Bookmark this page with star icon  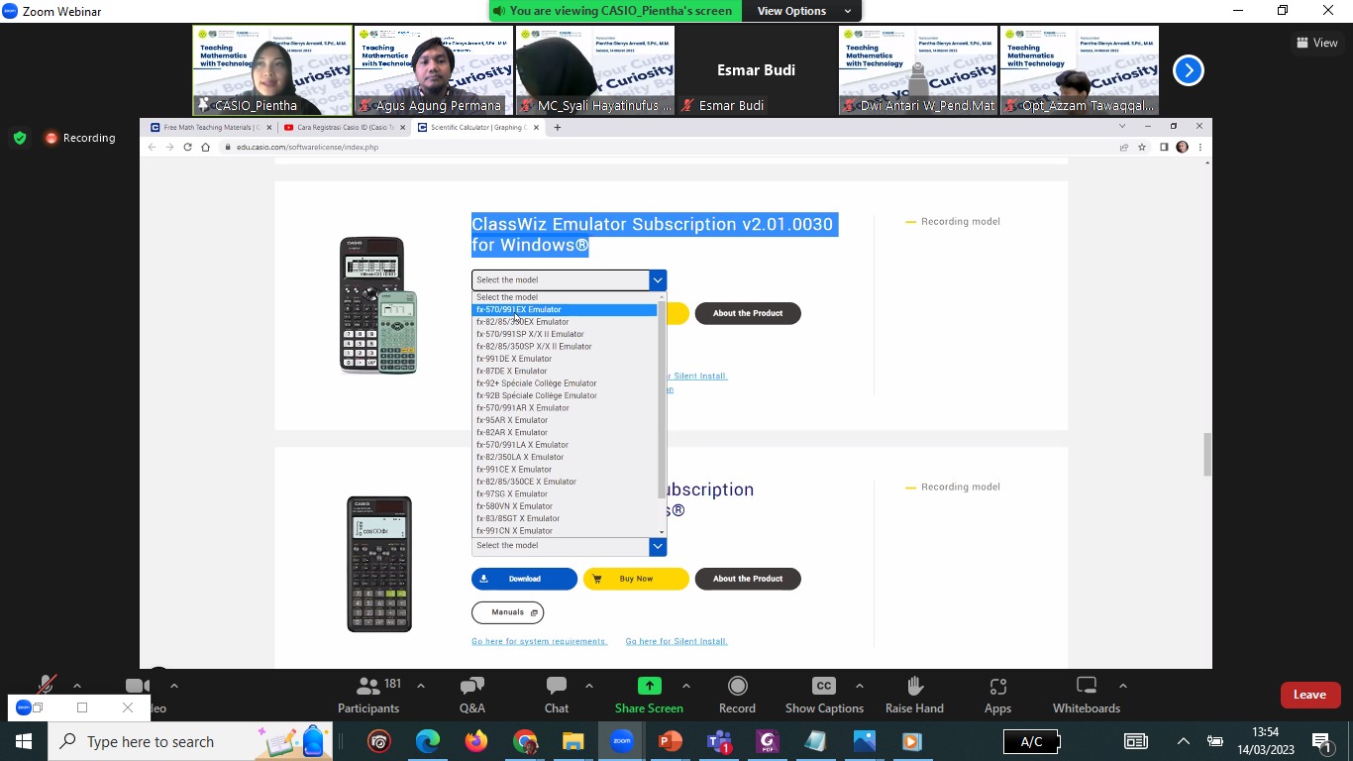[1142, 147]
